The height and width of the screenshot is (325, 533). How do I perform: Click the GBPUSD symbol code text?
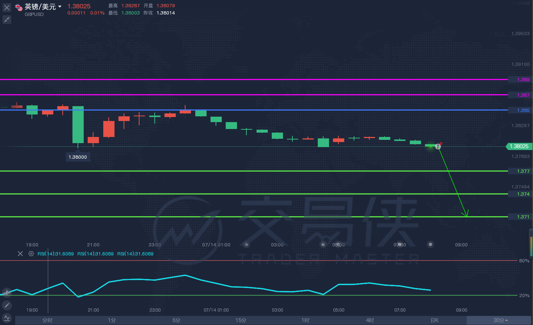coord(34,14)
